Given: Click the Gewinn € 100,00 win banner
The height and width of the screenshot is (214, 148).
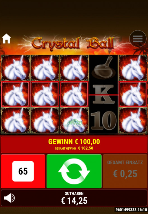Looking at the screenshot, I should pos(74,145).
